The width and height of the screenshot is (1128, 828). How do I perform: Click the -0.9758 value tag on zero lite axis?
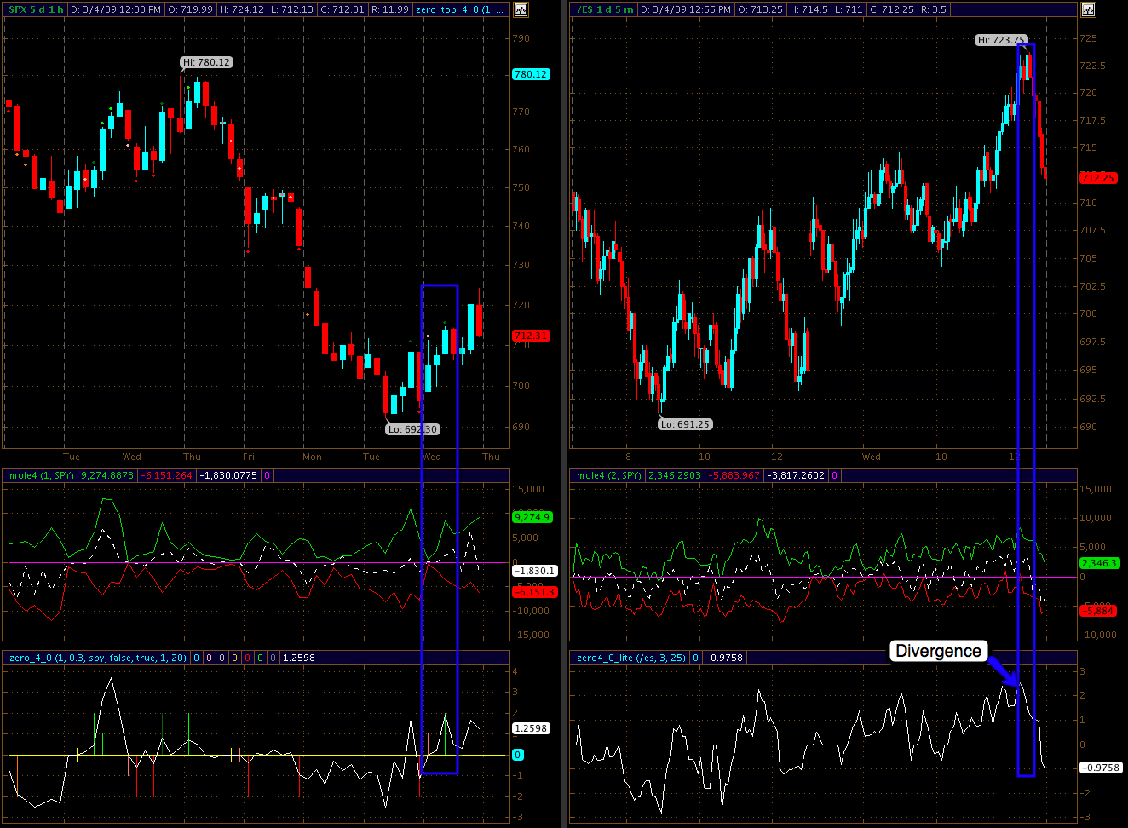[1101, 768]
